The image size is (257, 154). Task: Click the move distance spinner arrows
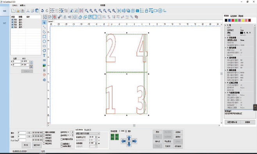[126, 131]
